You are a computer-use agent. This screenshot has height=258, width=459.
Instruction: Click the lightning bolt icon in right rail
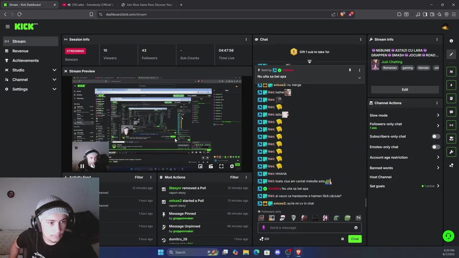pos(451,85)
